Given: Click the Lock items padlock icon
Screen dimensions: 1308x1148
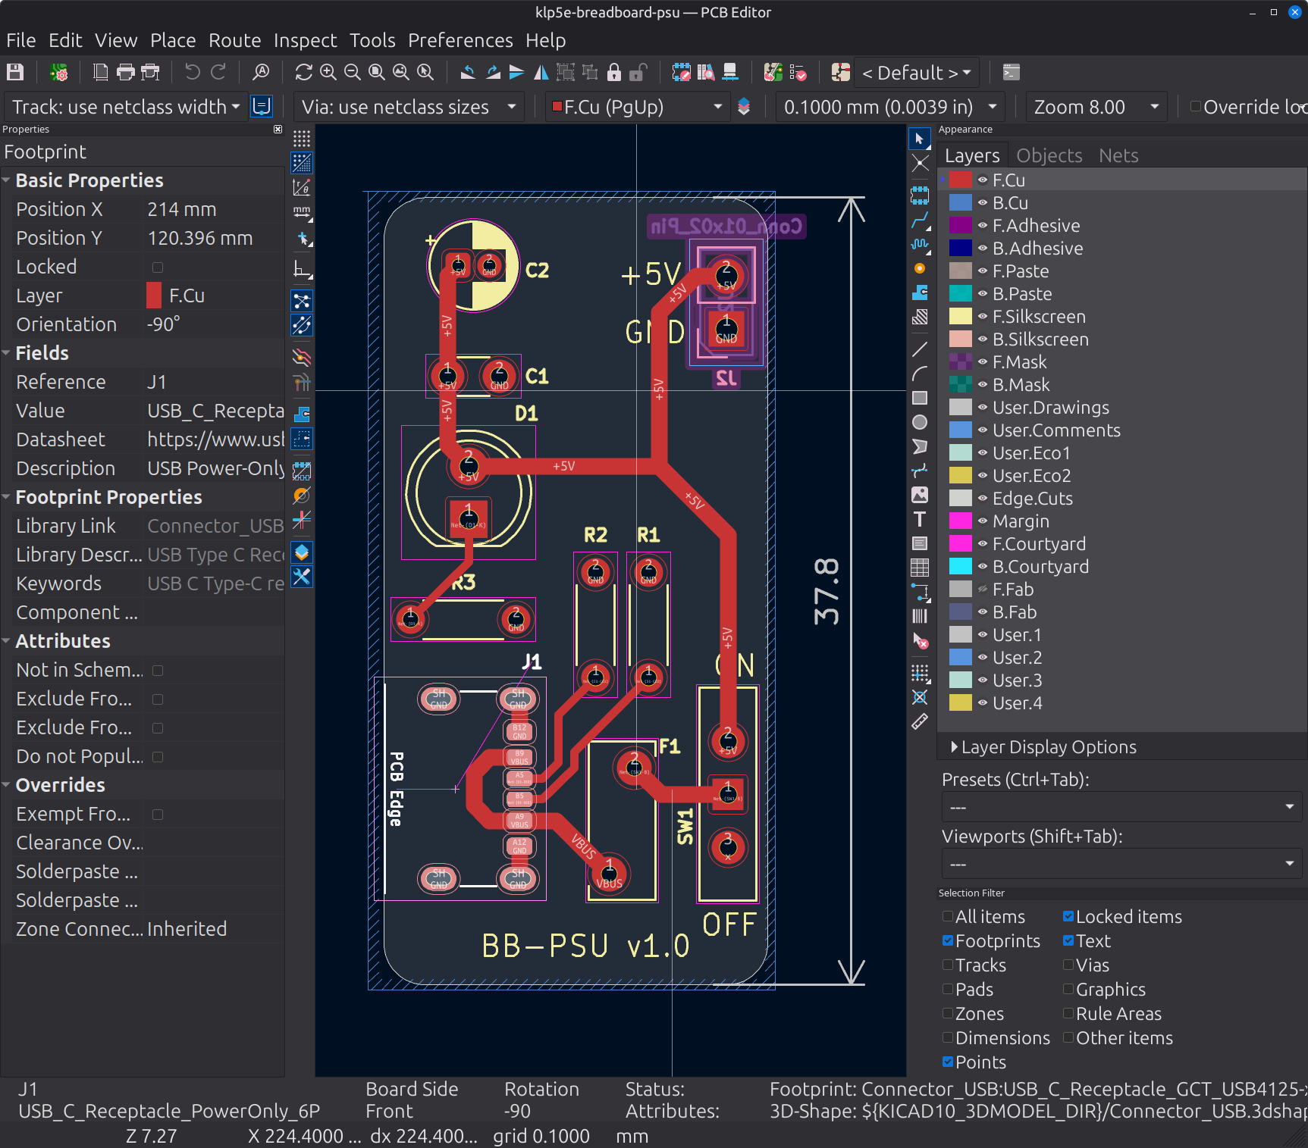Looking at the screenshot, I should coord(614,73).
